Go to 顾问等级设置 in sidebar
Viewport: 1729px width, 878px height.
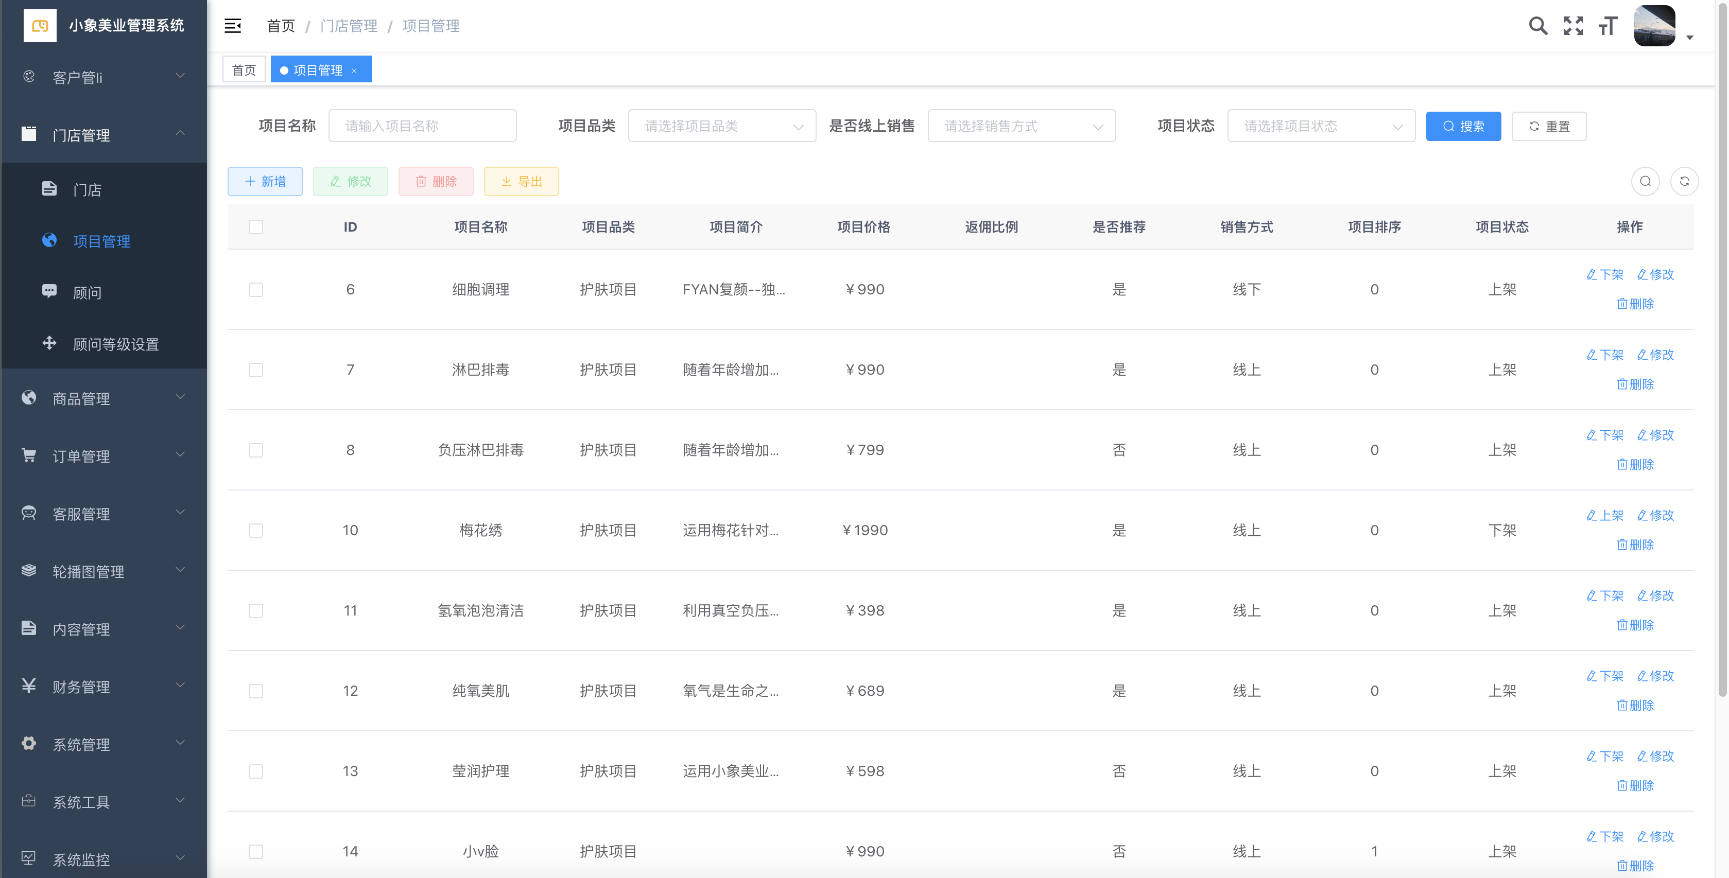pos(115,344)
